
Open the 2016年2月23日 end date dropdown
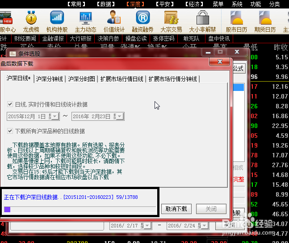point(120,116)
